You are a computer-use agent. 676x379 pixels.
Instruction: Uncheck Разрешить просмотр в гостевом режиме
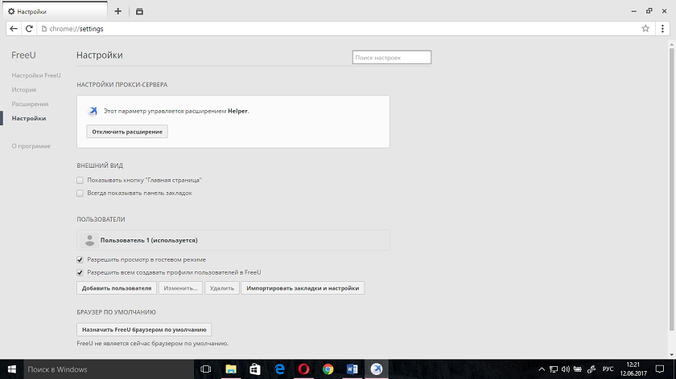click(80, 260)
